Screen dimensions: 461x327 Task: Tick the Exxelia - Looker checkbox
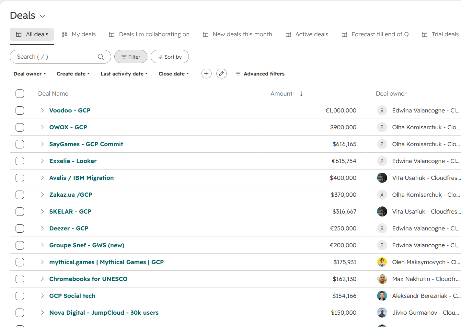click(20, 161)
